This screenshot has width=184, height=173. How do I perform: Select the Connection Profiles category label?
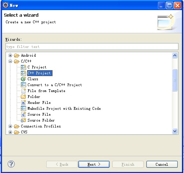pos(41,126)
